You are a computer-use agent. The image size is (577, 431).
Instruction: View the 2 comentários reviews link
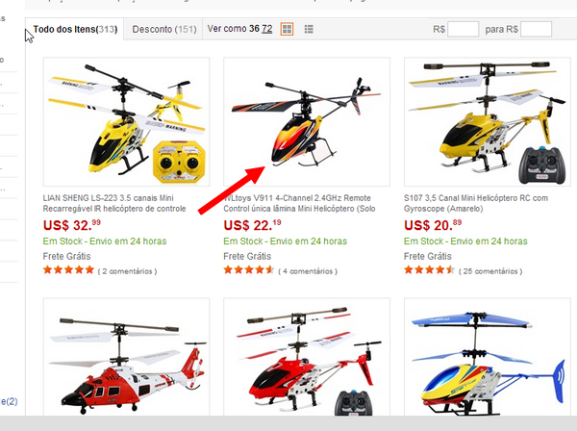[x=127, y=271]
